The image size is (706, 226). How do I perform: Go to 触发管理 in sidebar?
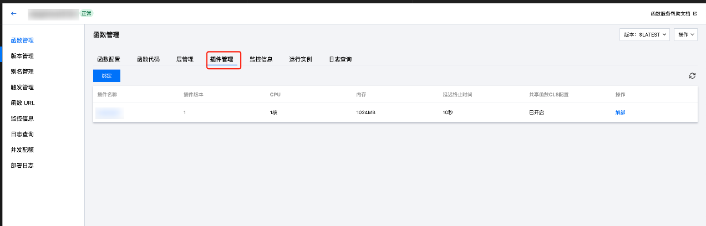pyautogui.click(x=22, y=88)
